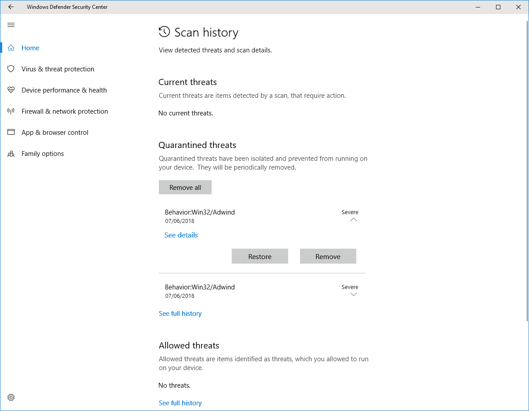Click the Scan history page title
Viewport: 529px width, 411px height.
coord(206,33)
